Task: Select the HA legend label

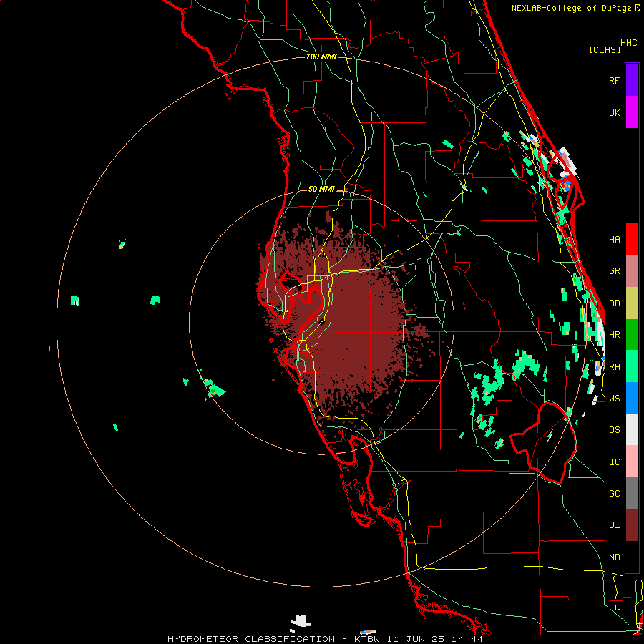Action: (614, 239)
